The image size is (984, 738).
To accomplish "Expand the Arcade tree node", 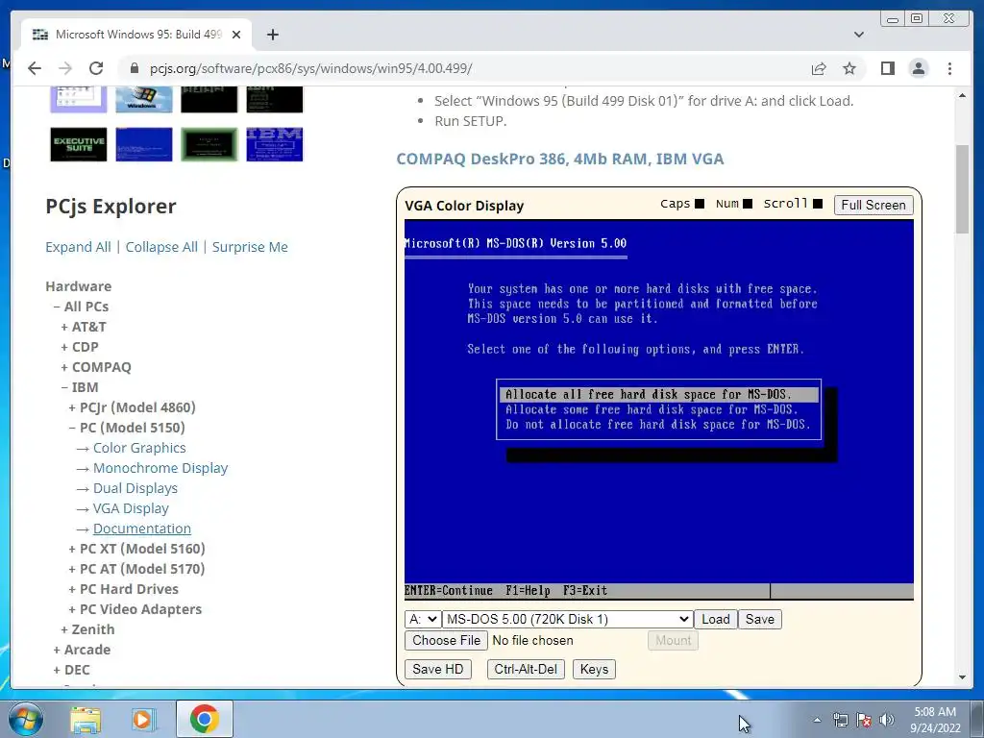I will (82, 650).
